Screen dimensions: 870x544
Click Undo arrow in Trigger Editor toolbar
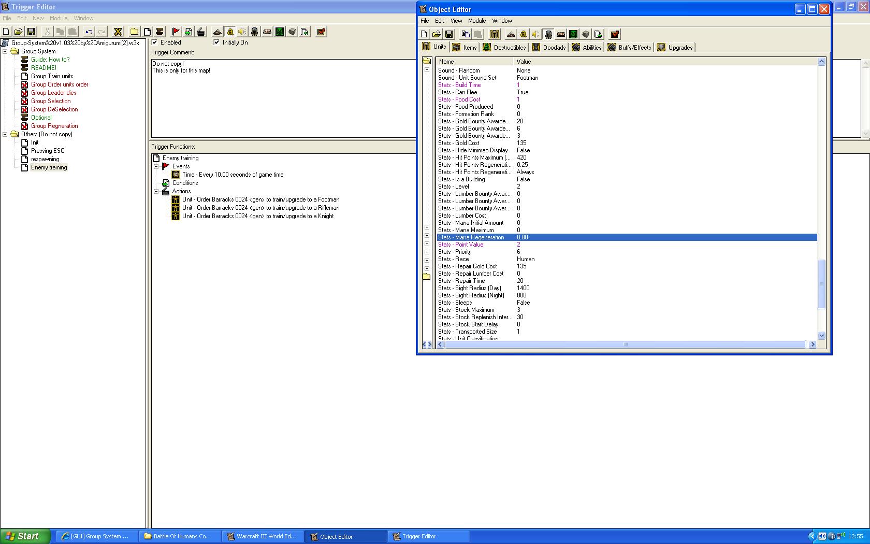89,32
